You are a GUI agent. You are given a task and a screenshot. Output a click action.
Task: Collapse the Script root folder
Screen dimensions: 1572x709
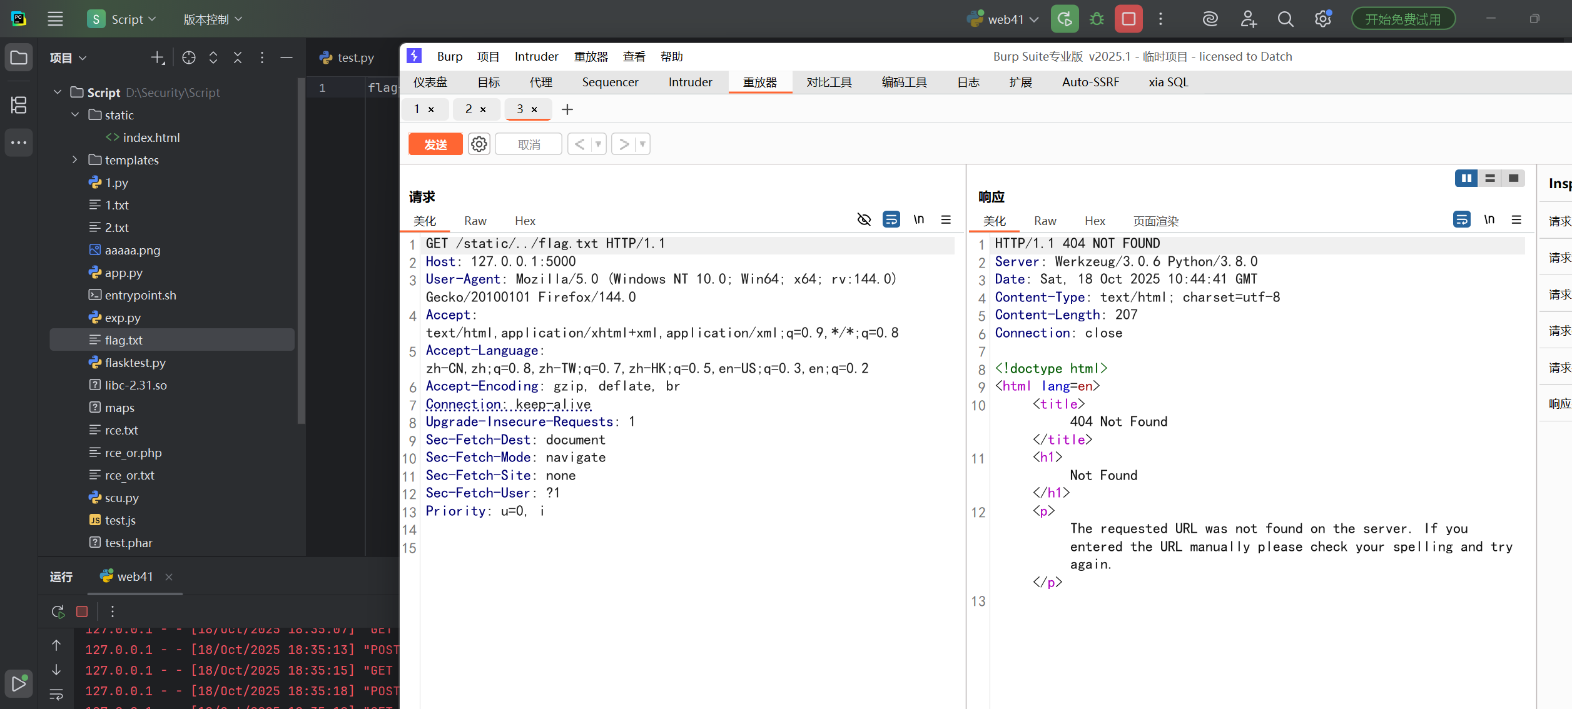pos(58,92)
